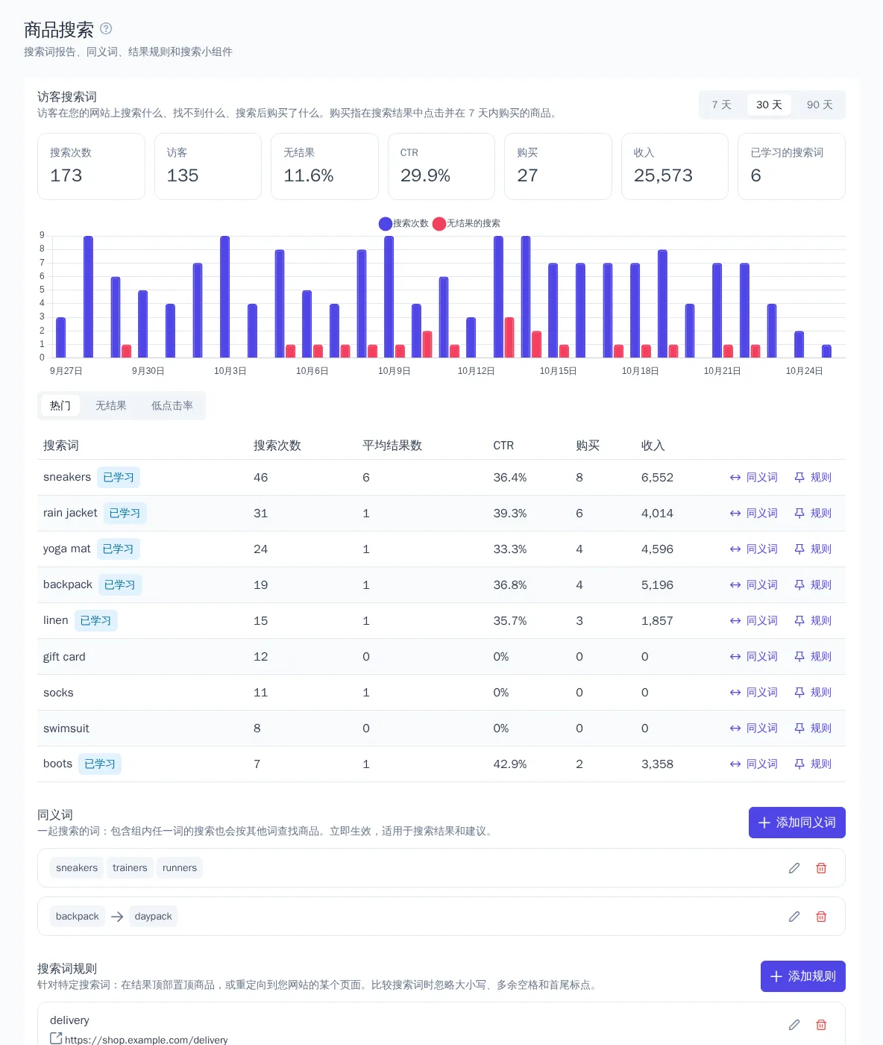The image size is (883, 1045).
Task: Select the 热门 search terms tab
Action: [x=60, y=406]
